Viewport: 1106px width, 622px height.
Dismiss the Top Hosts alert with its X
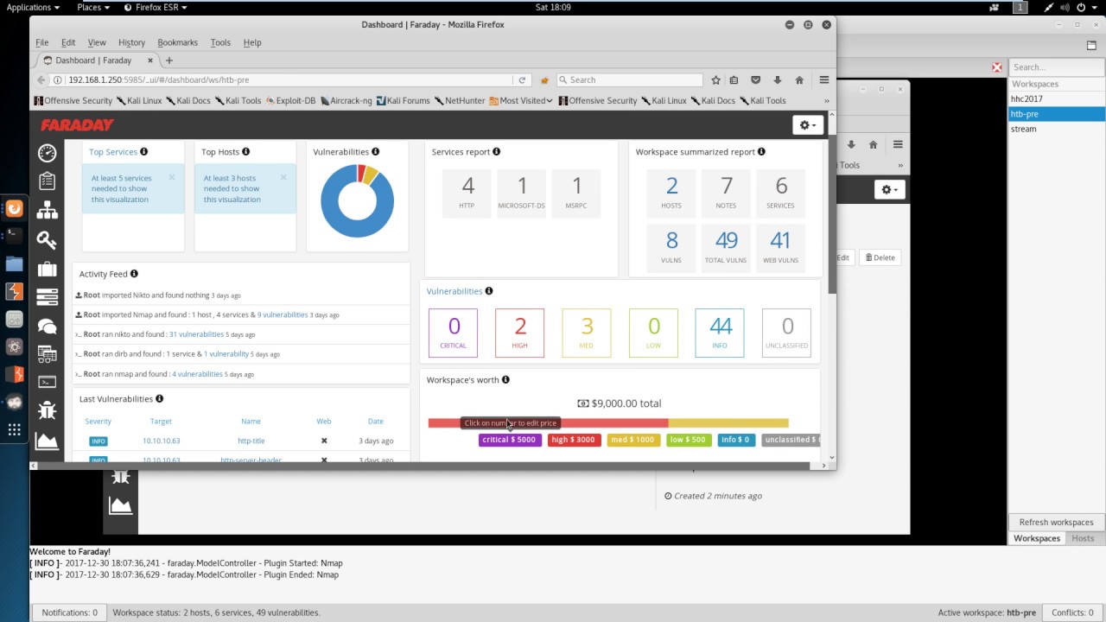[x=283, y=177]
